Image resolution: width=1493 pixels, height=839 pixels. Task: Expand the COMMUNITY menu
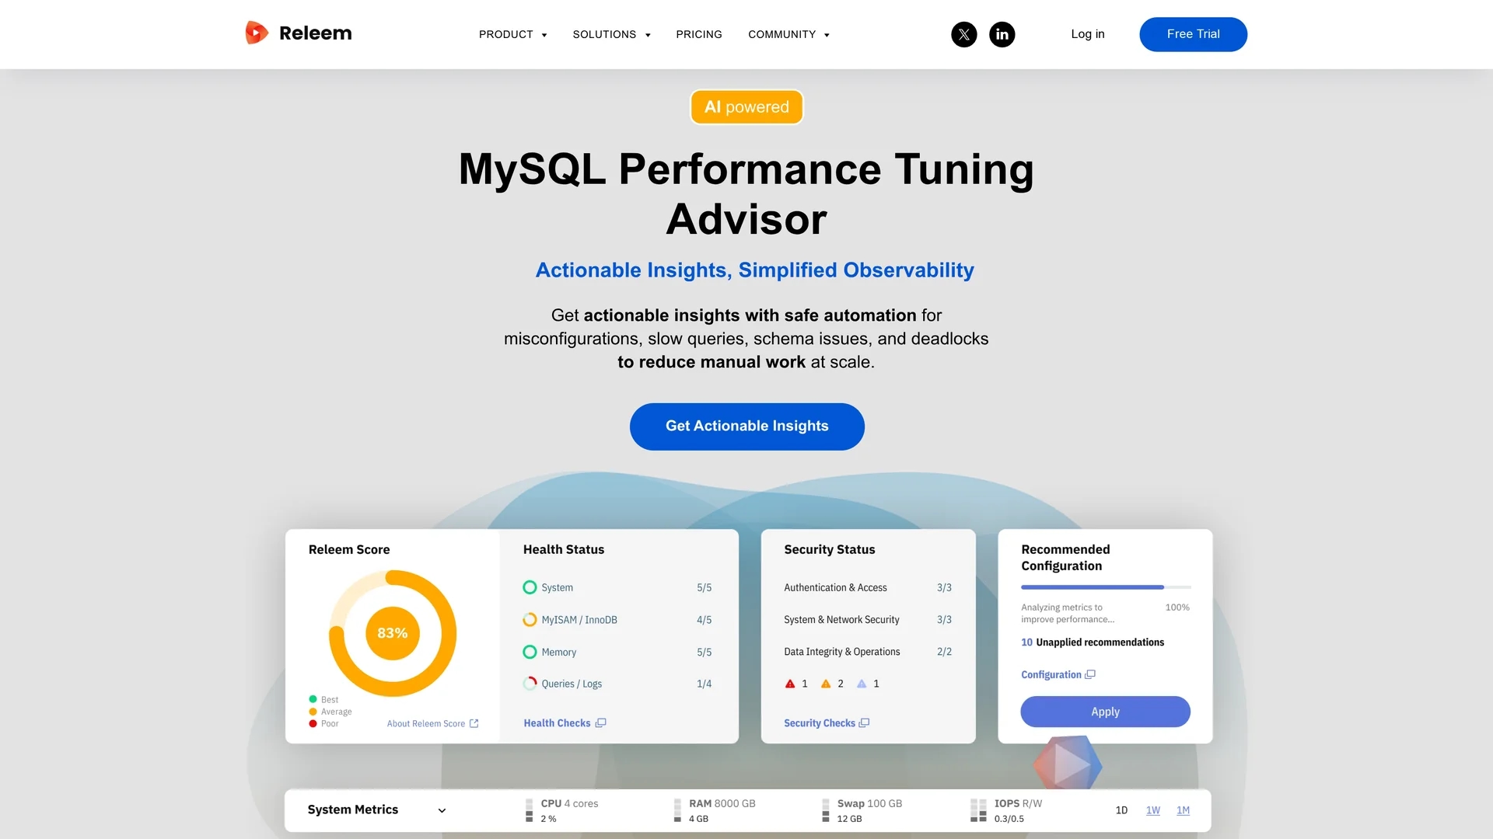point(789,34)
